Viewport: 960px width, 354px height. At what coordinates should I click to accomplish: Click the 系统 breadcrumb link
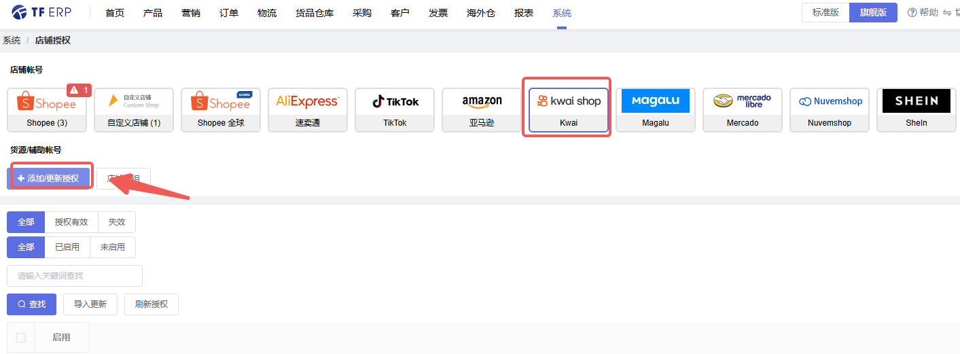tap(12, 40)
